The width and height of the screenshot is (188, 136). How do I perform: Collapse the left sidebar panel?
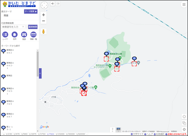tap(40, 73)
